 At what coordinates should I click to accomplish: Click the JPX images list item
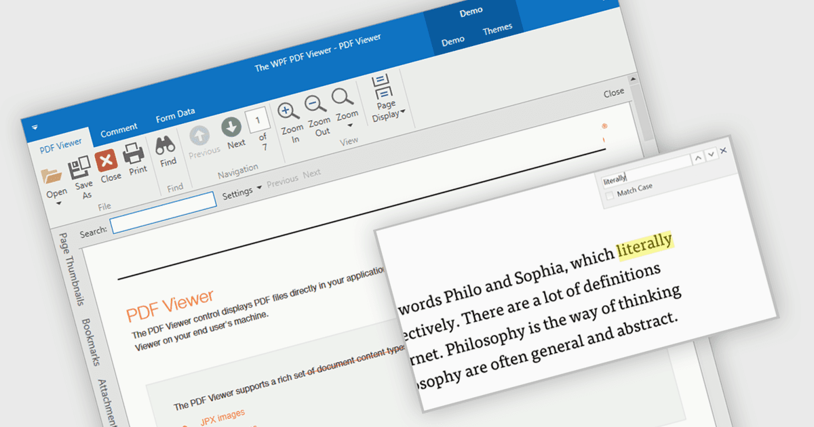coord(222,417)
